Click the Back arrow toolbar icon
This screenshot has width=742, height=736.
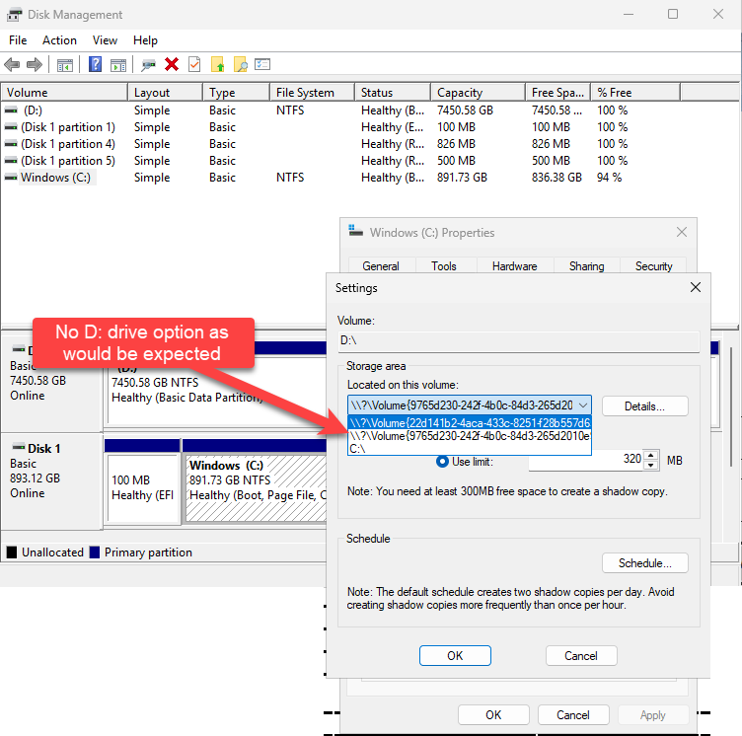click(12, 64)
